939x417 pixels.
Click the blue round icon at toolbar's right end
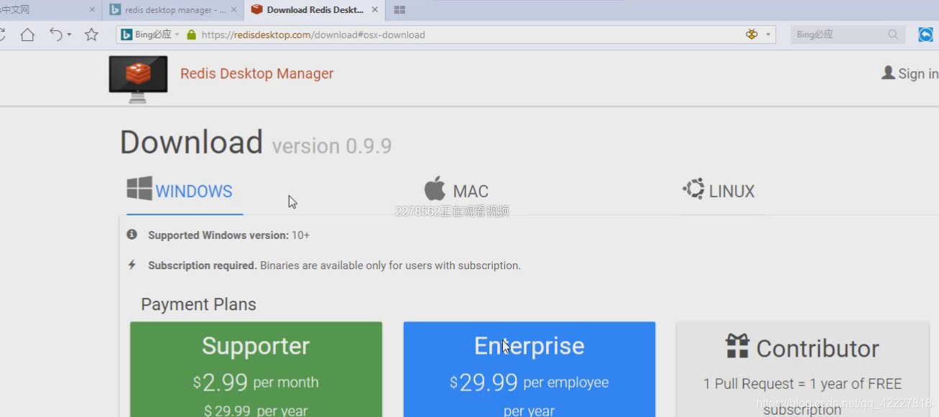[926, 34]
